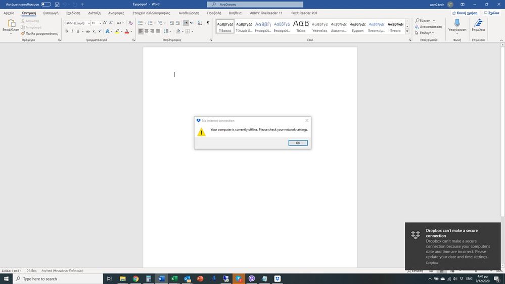505x284 pixels.
Task: Click the Υπαγόρευση (Dictate) microphone icon
Action: click(457, 23)
